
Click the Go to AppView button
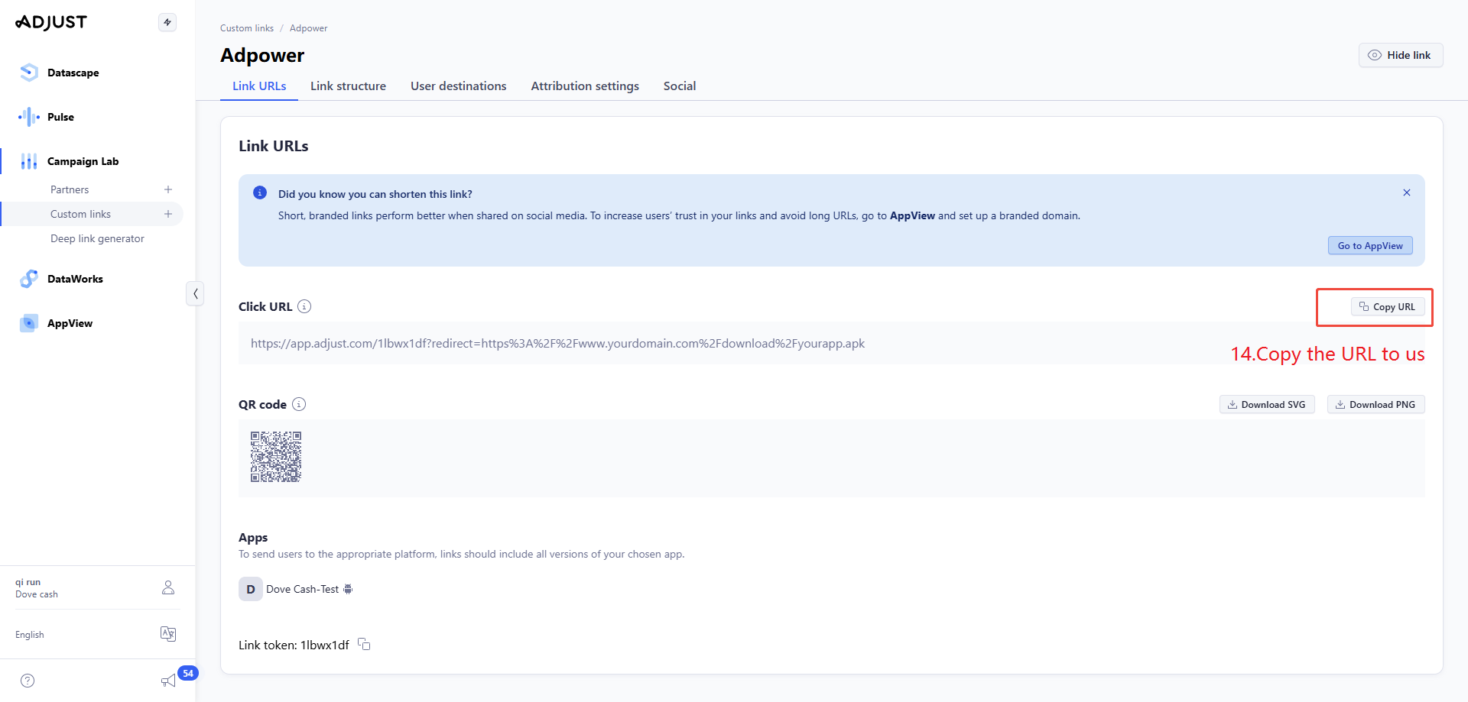point(1369,245)
